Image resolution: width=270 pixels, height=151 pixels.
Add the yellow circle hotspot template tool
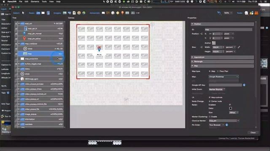(x=118, y=13)
